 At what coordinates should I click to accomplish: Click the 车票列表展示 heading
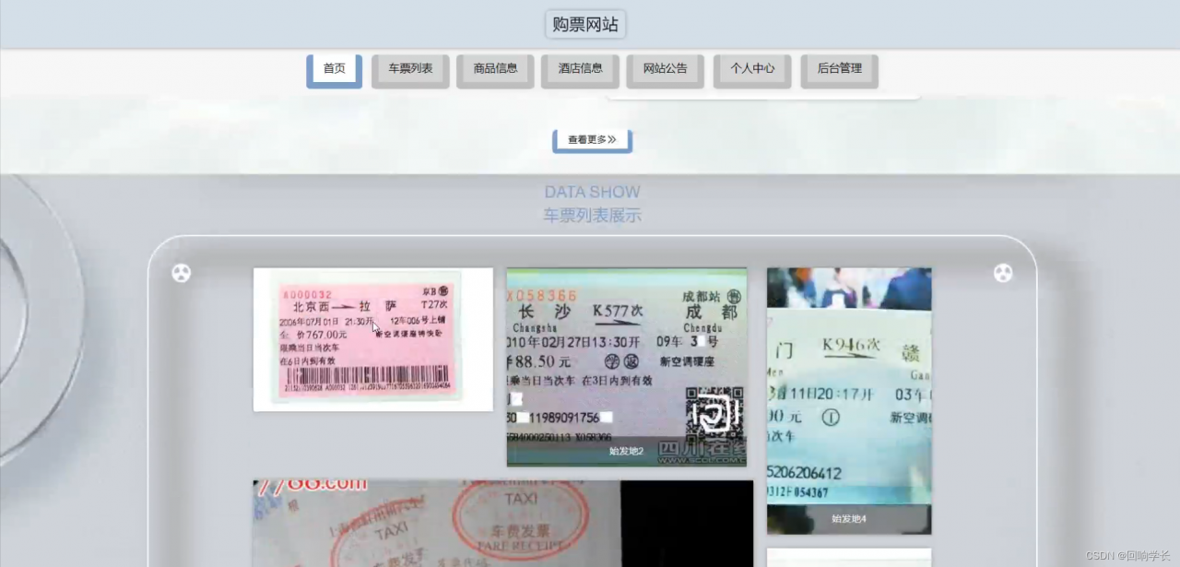pyautogui.click(x=592, y=216)
